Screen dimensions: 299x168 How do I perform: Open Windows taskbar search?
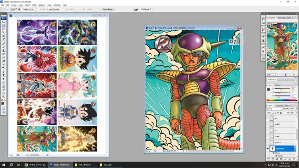pos(11,165)
